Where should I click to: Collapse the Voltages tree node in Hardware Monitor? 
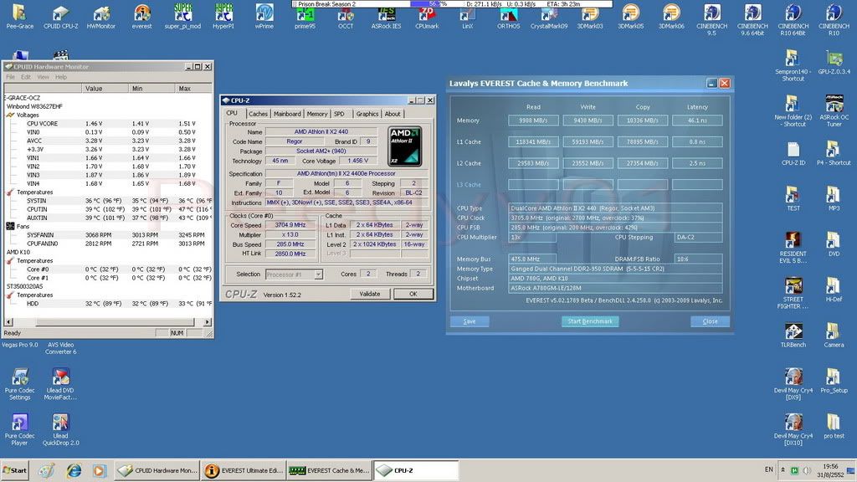10,115
